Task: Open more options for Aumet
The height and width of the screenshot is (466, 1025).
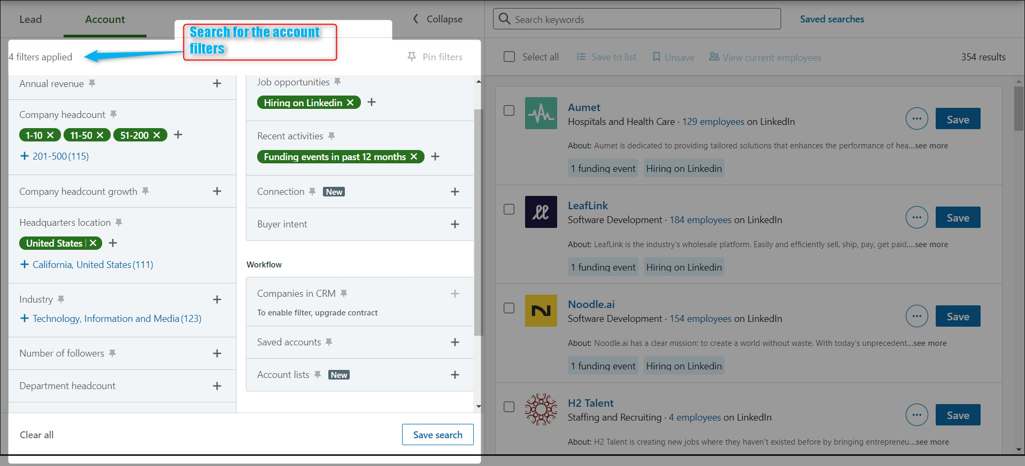Action: [917, 119]
